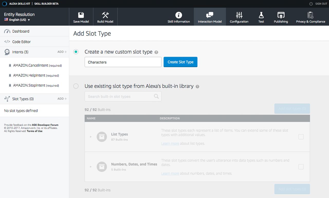The width and height of the screenshot is (329, 198).
Task: Add a new slot type with ADD +
Action: [62, 99]
